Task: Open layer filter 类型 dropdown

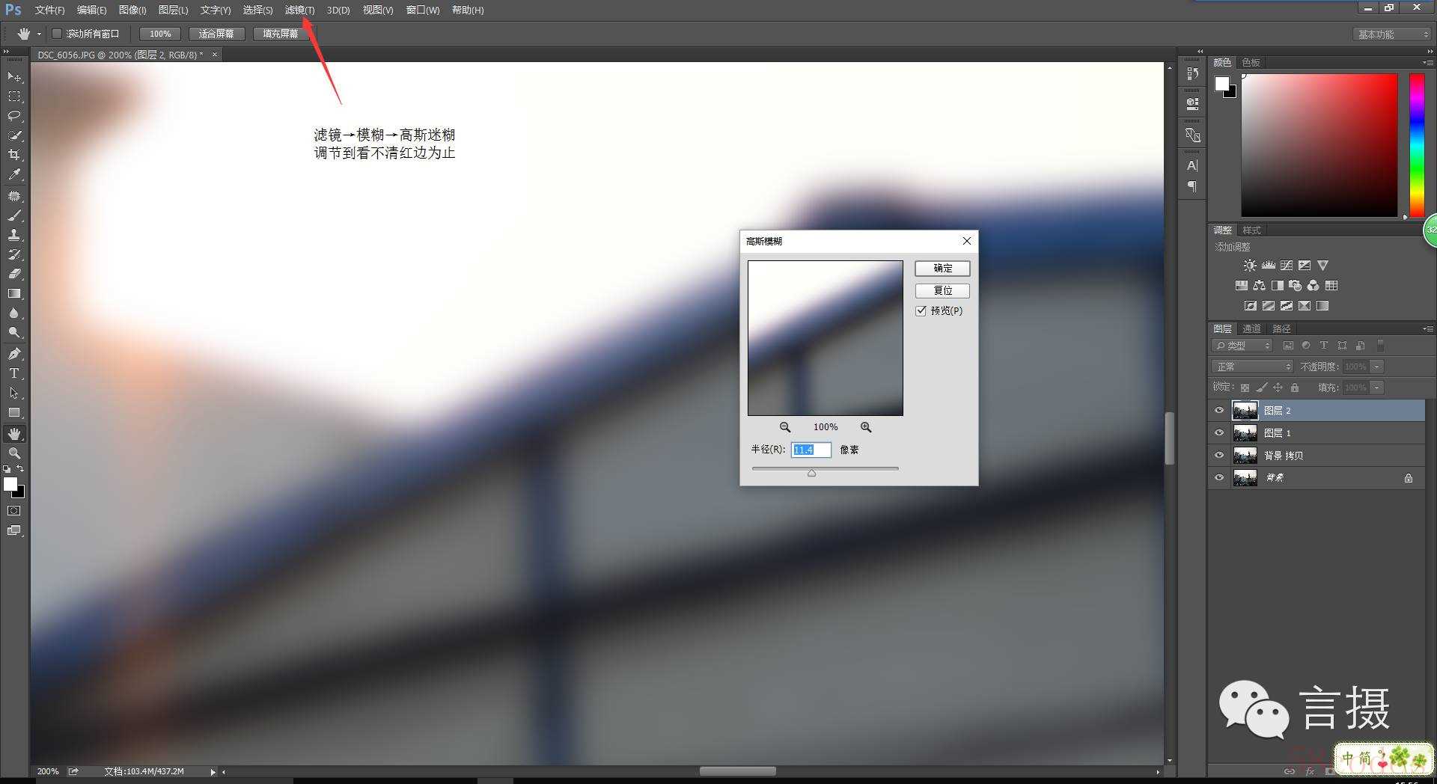Action: pos(1242,346)
